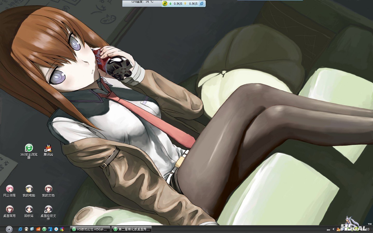Click the blue play button quick launch icon
373x233 pixels.
click(56, 229)
